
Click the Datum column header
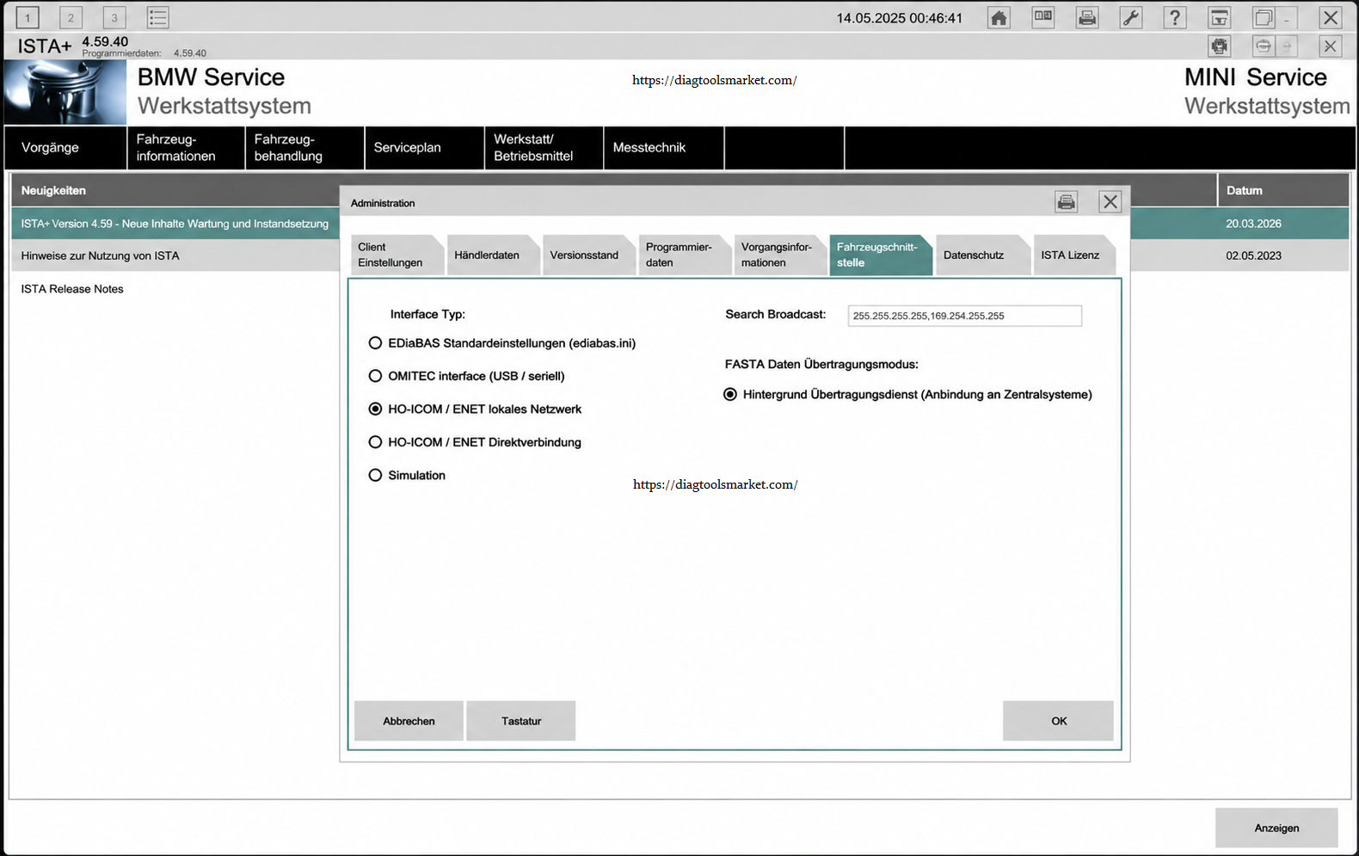pyautogui.click(x=1282, y=190)
